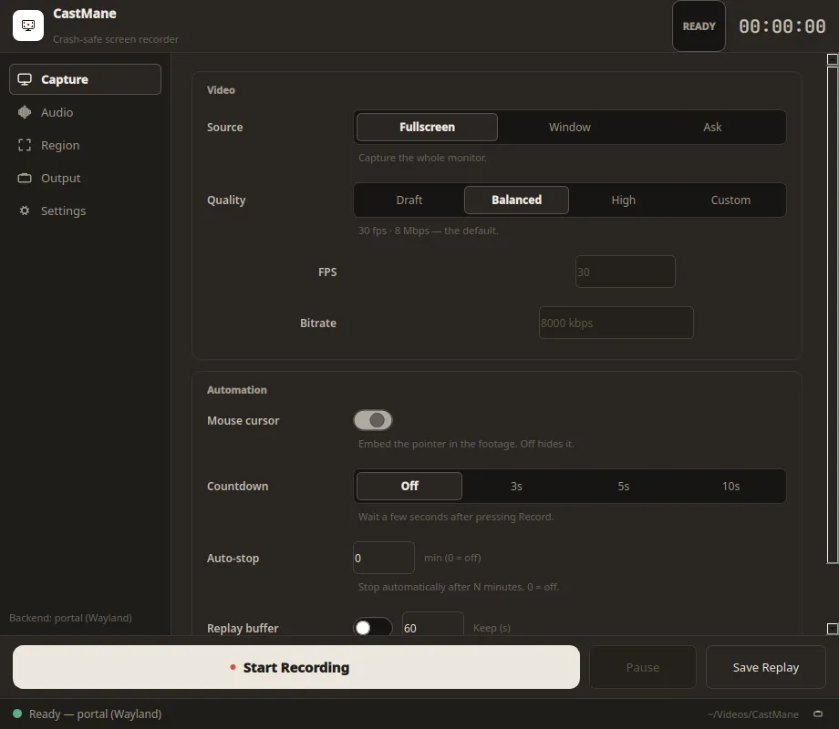The image size is (839, 729).
Task: Click the ~/Videos/CastMane path
Action: coord(753,714)
